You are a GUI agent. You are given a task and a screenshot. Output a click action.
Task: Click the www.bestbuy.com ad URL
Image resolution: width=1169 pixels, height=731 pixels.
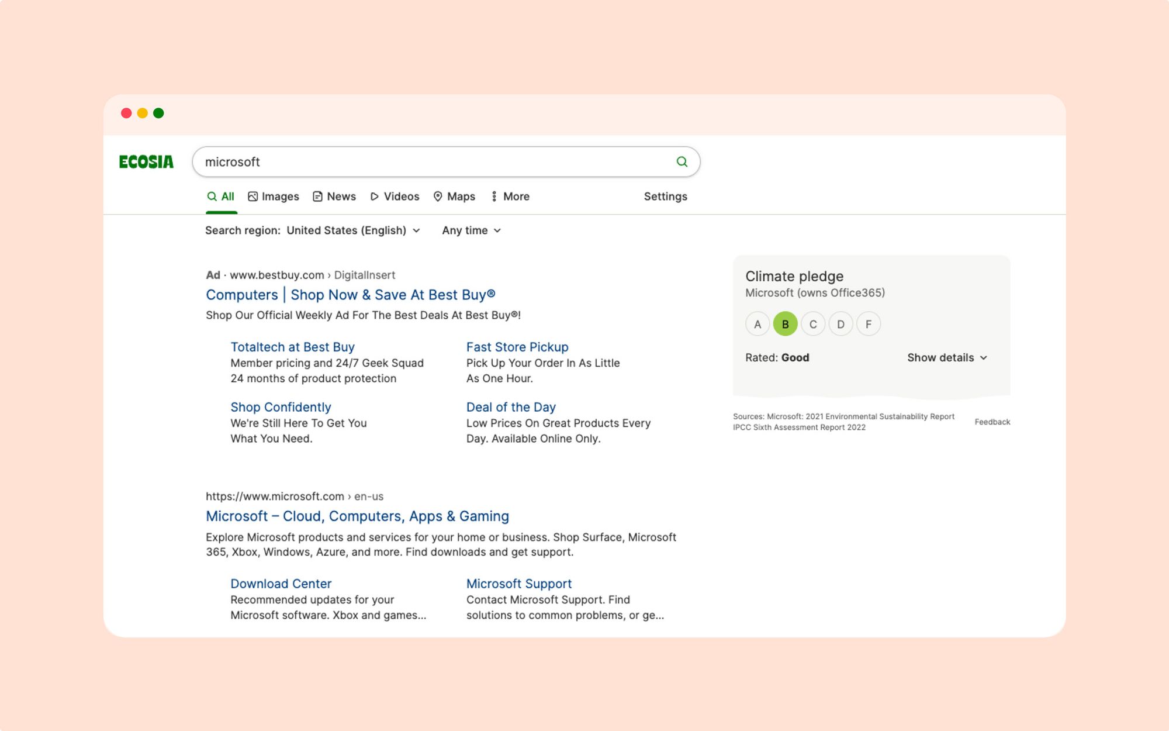tap(276, 275)
